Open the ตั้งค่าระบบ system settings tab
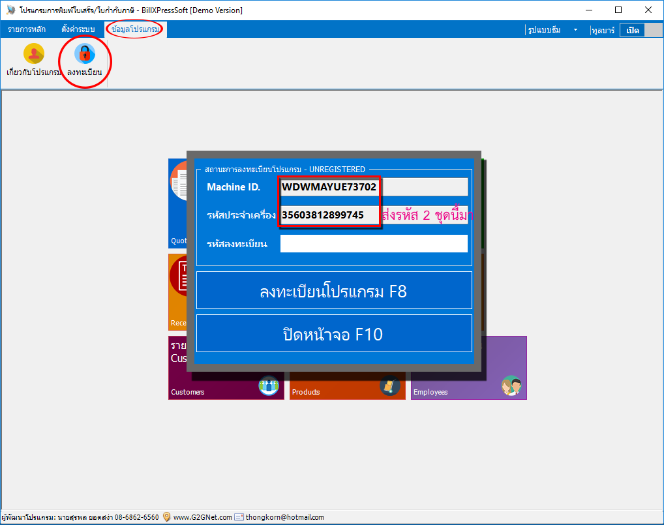The width and height of the screenshot is (664, 525). pos(78,29)
